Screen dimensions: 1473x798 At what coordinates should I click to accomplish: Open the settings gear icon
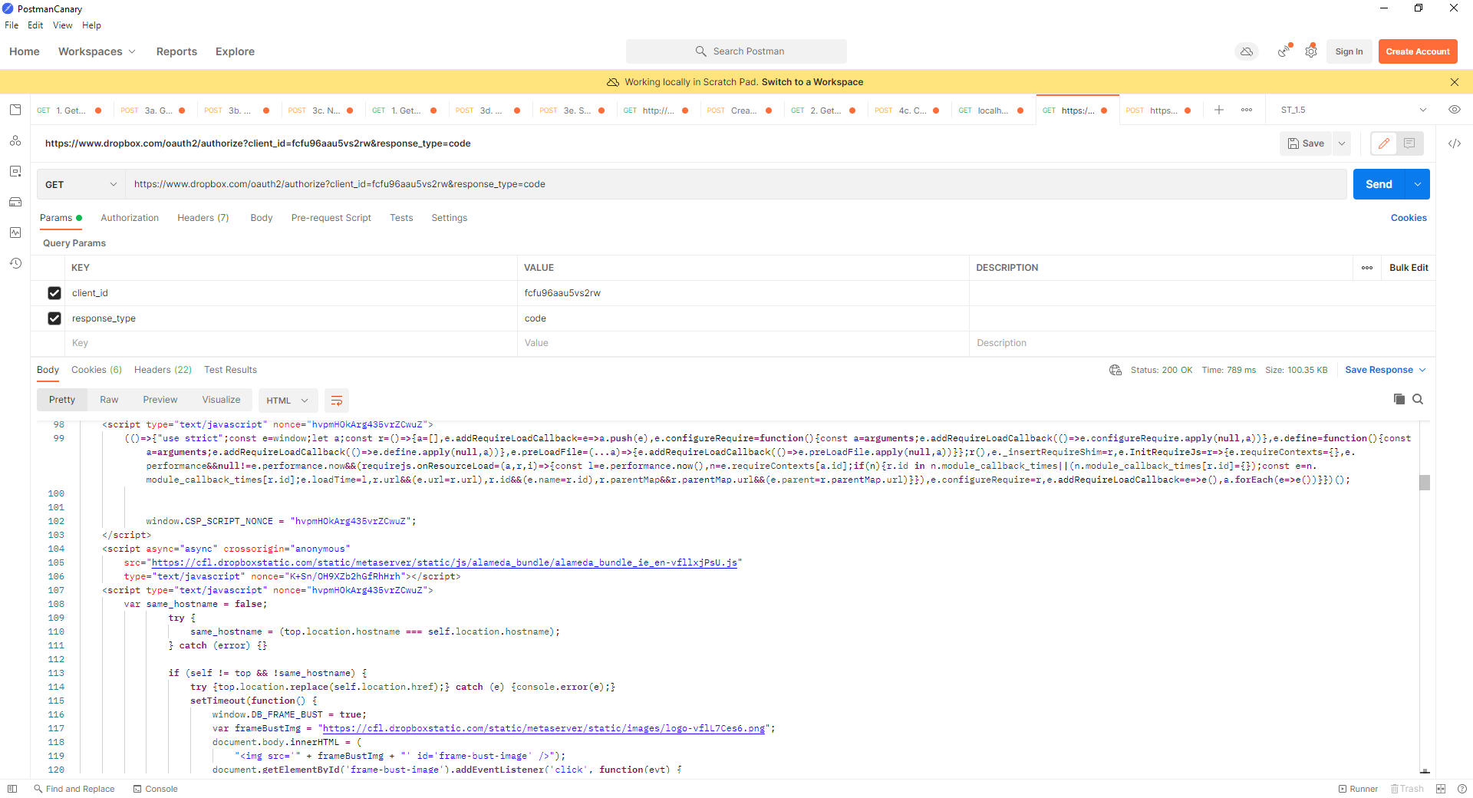(1311, 51)
